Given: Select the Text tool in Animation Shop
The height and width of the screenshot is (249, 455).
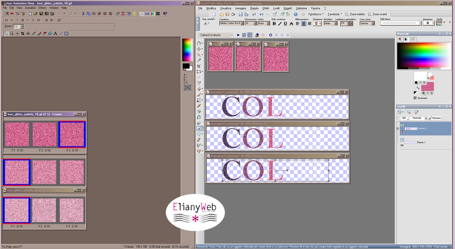Looking at the screenshot, I should 55,33.
